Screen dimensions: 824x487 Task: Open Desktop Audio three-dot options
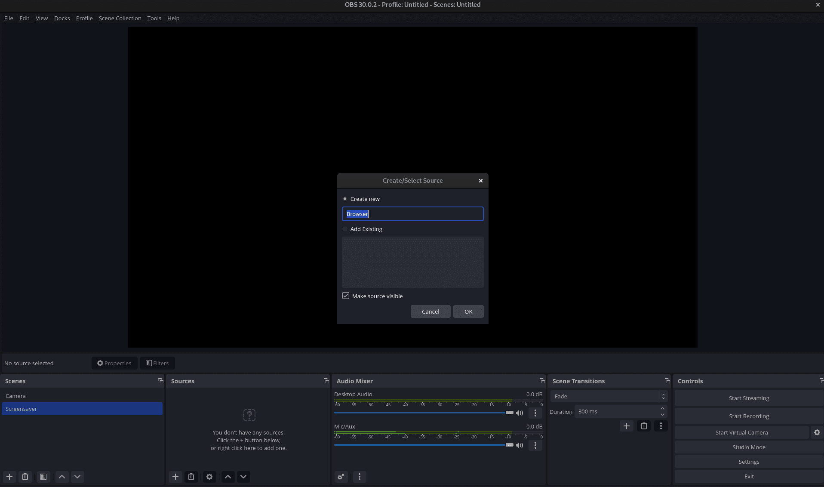tap(535, 413)
